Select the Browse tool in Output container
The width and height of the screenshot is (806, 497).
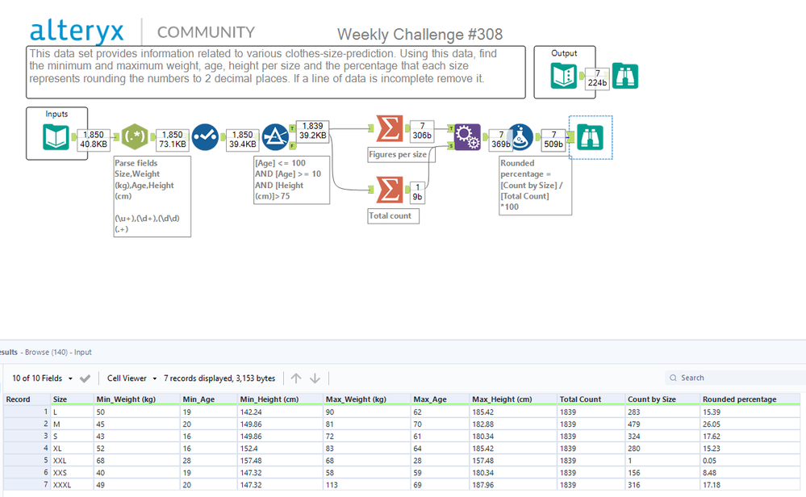pos(625,76)
